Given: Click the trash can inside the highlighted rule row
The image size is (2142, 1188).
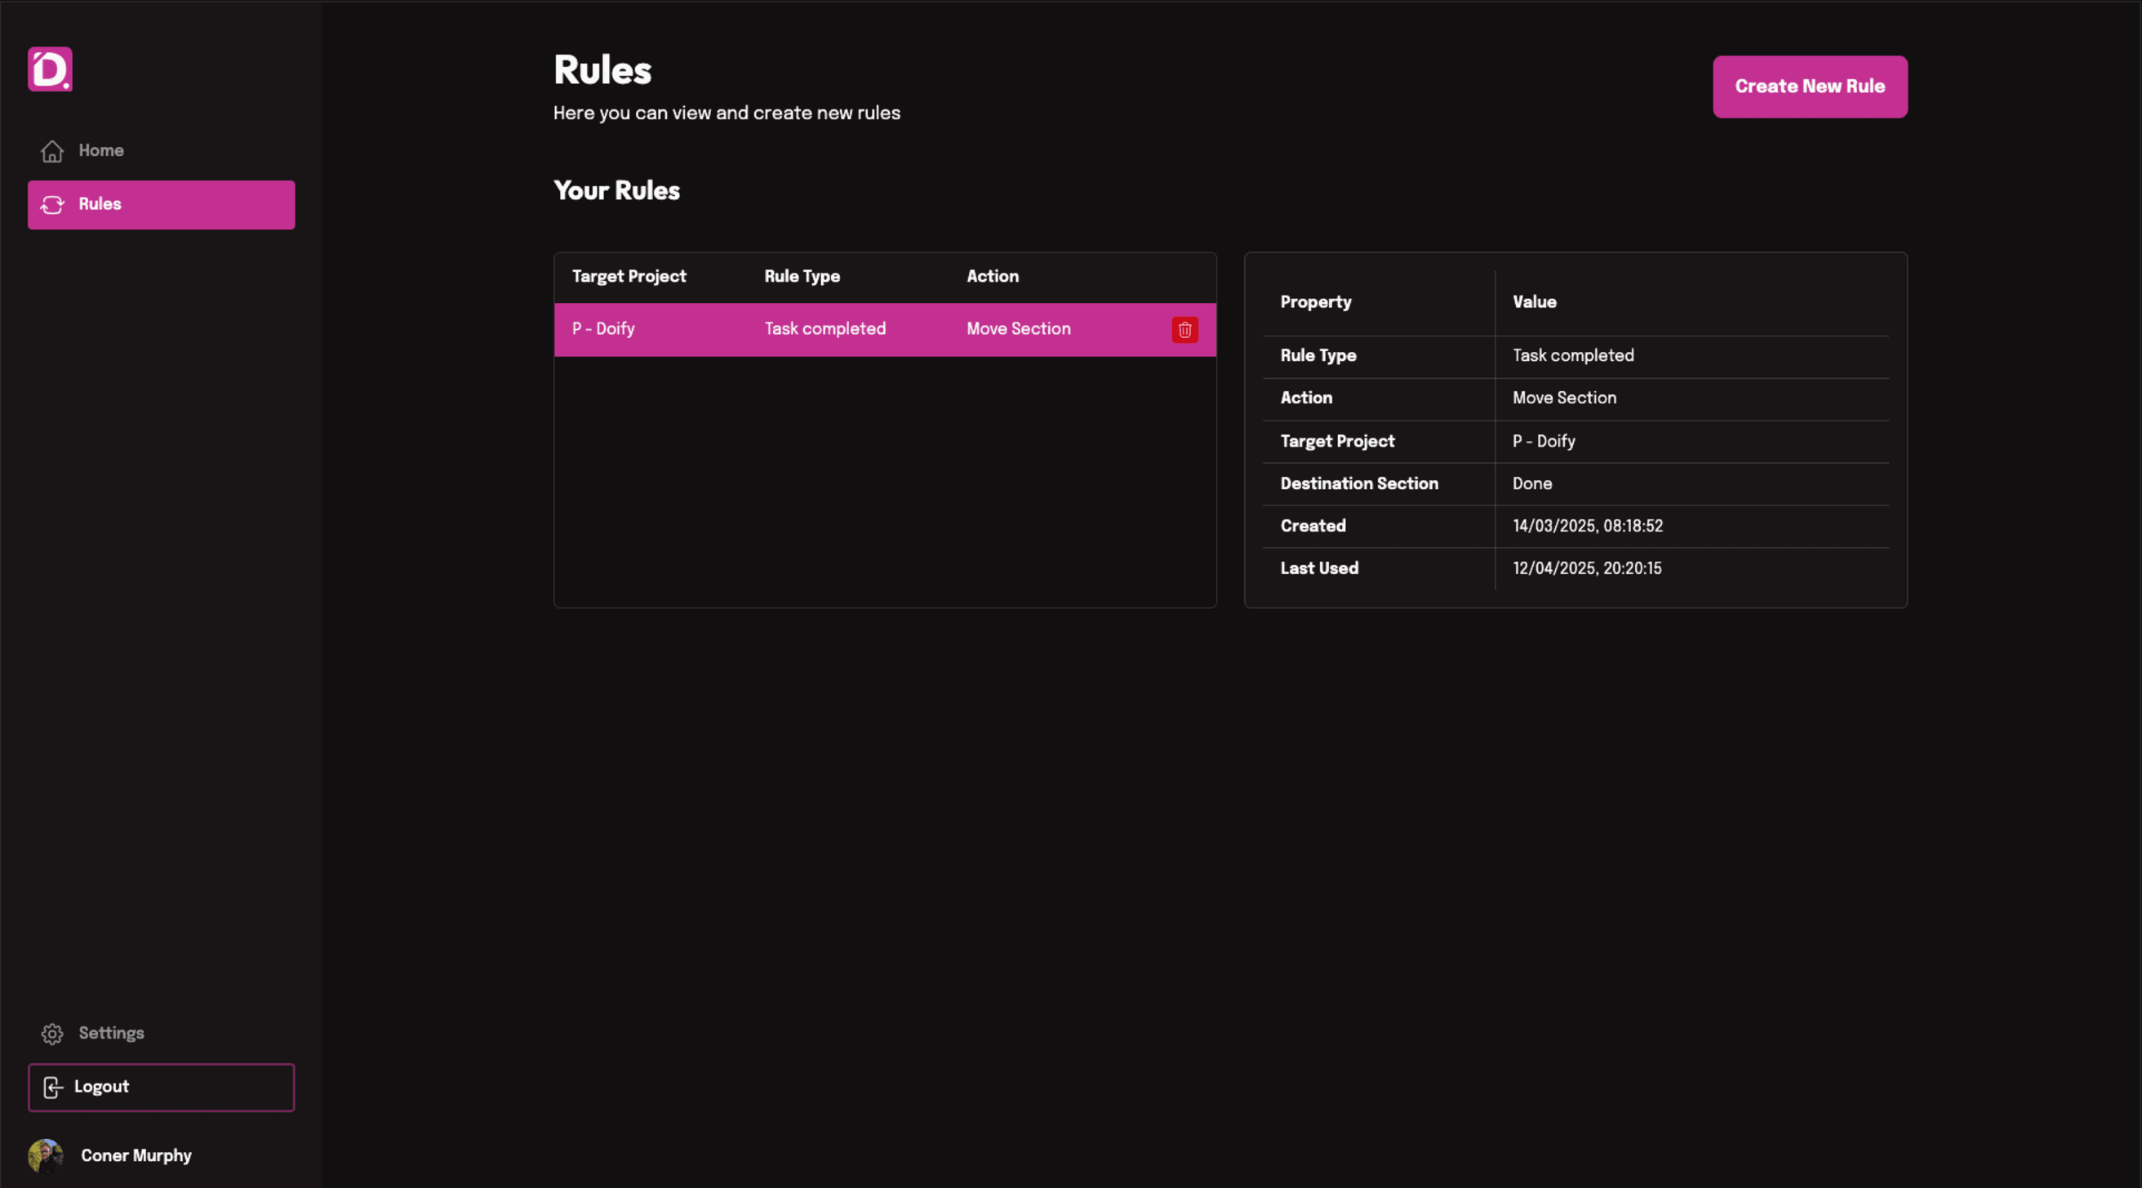Looking at the screenshot, I should point(1184,329).
